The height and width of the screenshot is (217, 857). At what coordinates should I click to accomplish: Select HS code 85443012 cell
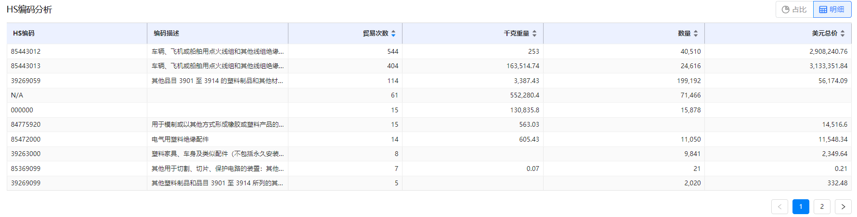point(26,51)
